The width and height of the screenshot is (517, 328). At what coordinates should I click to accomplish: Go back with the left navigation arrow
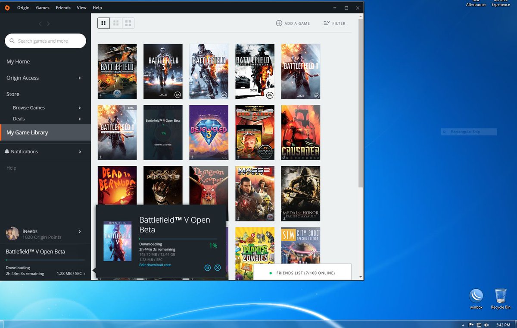click(x=40, y=24)
